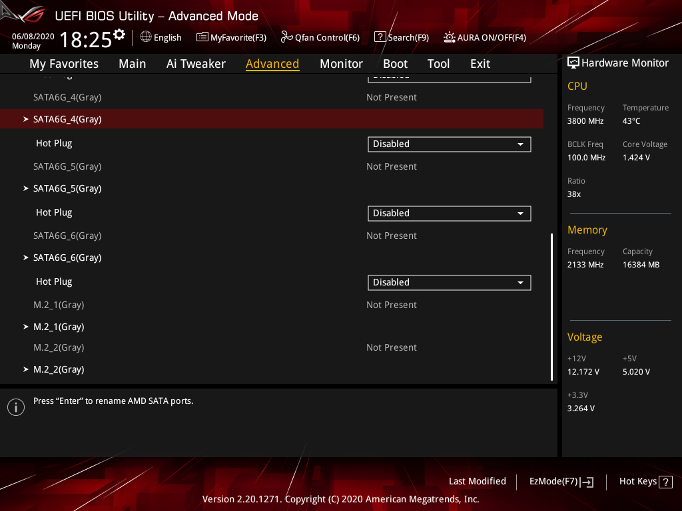
Task: Click the SATA6G_6(Gray) Not Present status
Action: 392,236
